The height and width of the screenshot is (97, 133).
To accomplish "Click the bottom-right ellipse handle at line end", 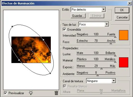I will click(50, 73).
